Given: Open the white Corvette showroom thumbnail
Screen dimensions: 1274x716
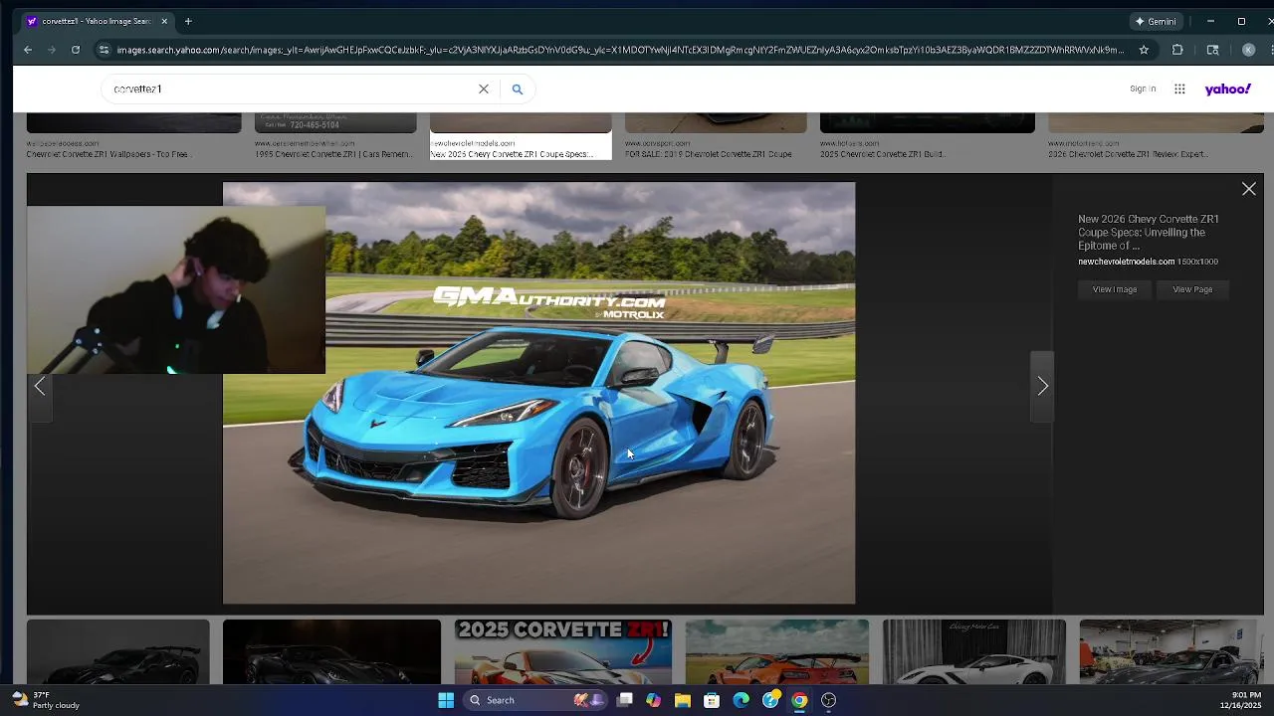Looking at the screenshot, I should pos(973,651).
